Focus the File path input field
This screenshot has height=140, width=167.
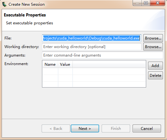click(x=92, y=38)
